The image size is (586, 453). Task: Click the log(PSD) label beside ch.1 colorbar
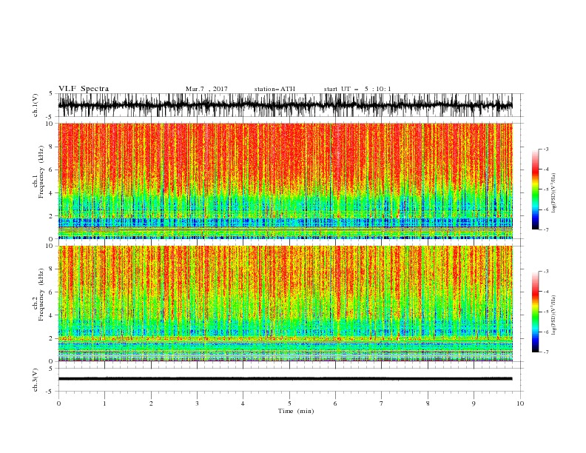coord(553,193)
